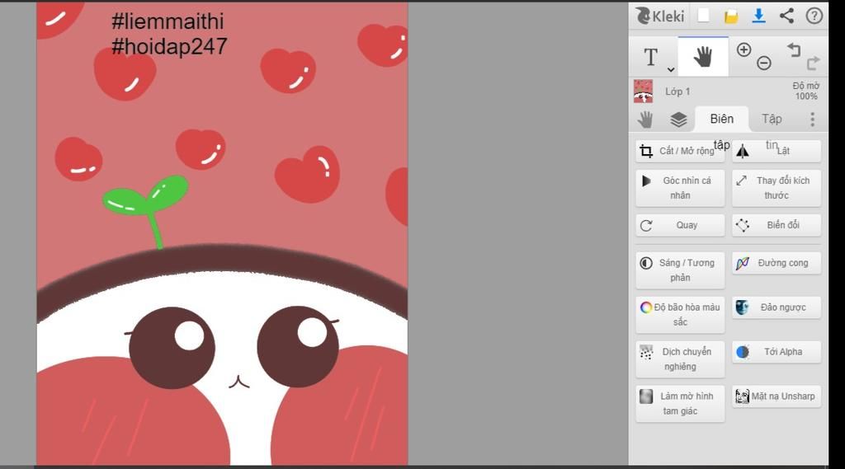Zoom out with the minus magnifier
The height and width of the screenshot is (469, 845).
coord(763,63)
